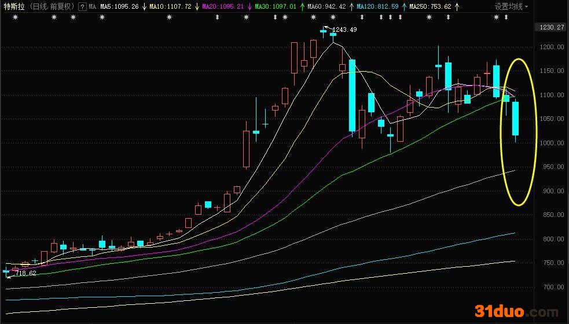Click the last cyan candle inside yellow ellipse

515,119
